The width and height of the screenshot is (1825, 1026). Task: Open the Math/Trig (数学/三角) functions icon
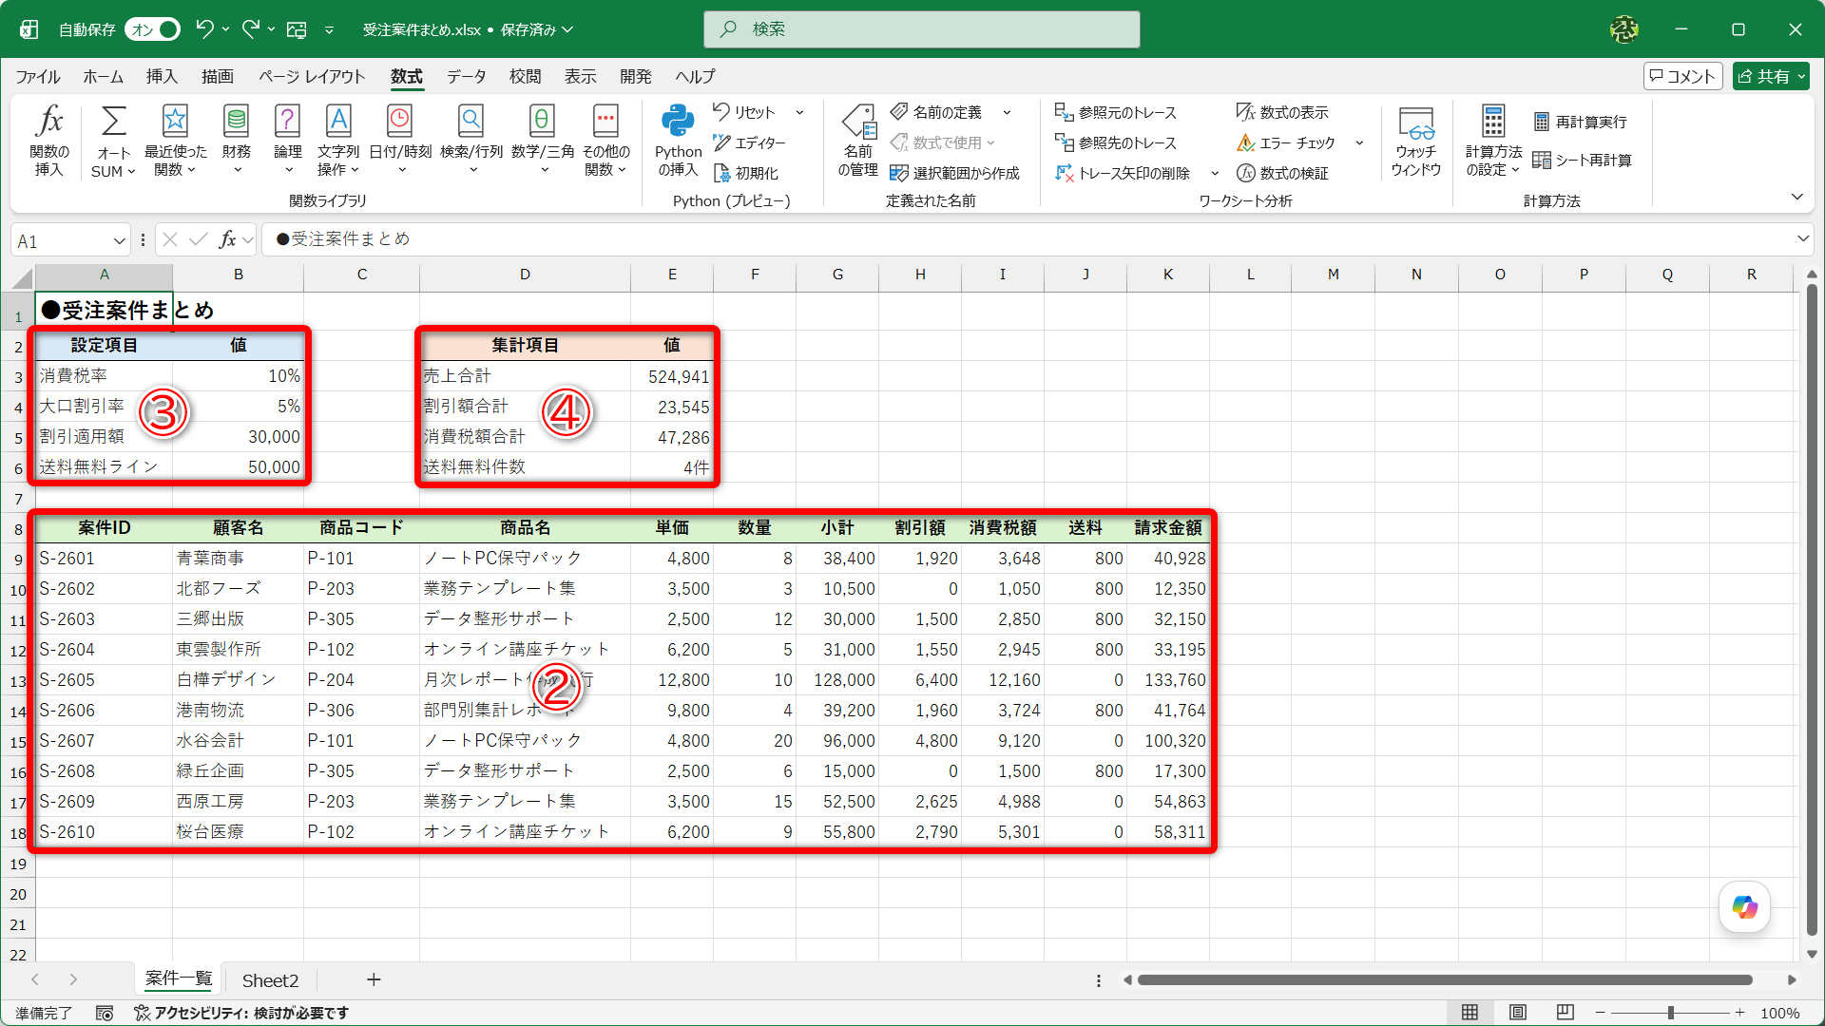(542, 122)
